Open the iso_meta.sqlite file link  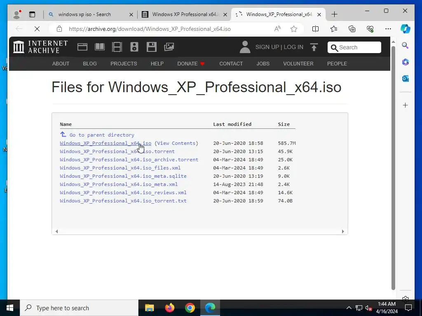pos(123,176)
